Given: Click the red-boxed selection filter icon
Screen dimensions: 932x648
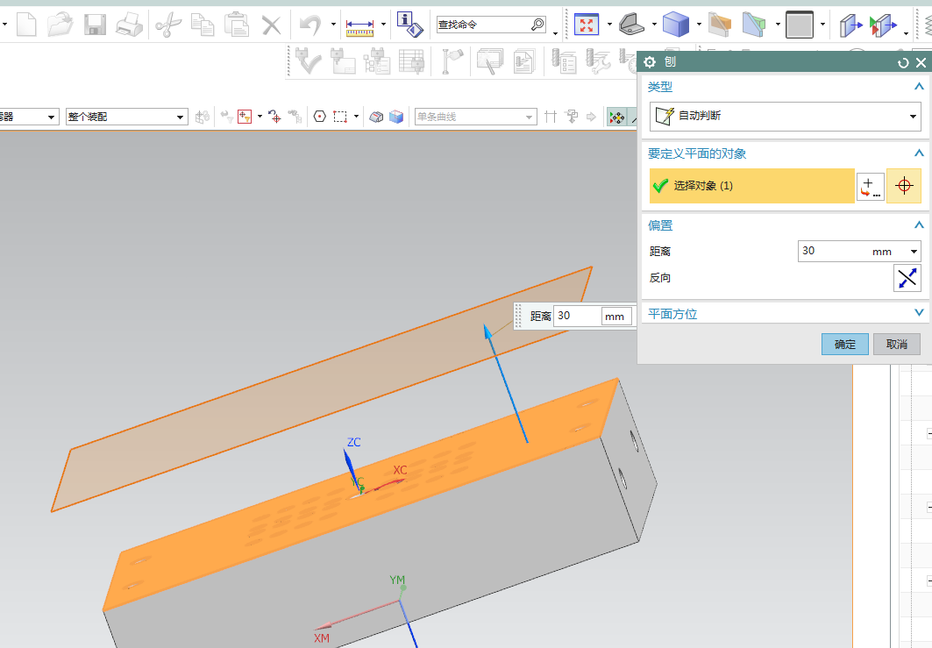Looking at the screenshot, I should [x=245, y=117].
